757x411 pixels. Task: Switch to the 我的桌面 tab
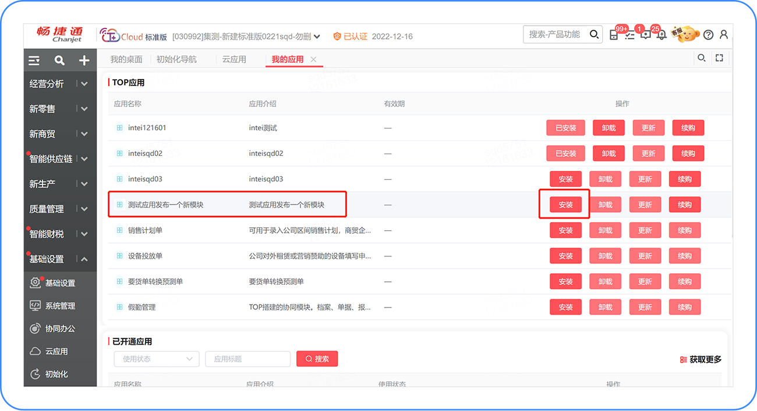[126, 59]
